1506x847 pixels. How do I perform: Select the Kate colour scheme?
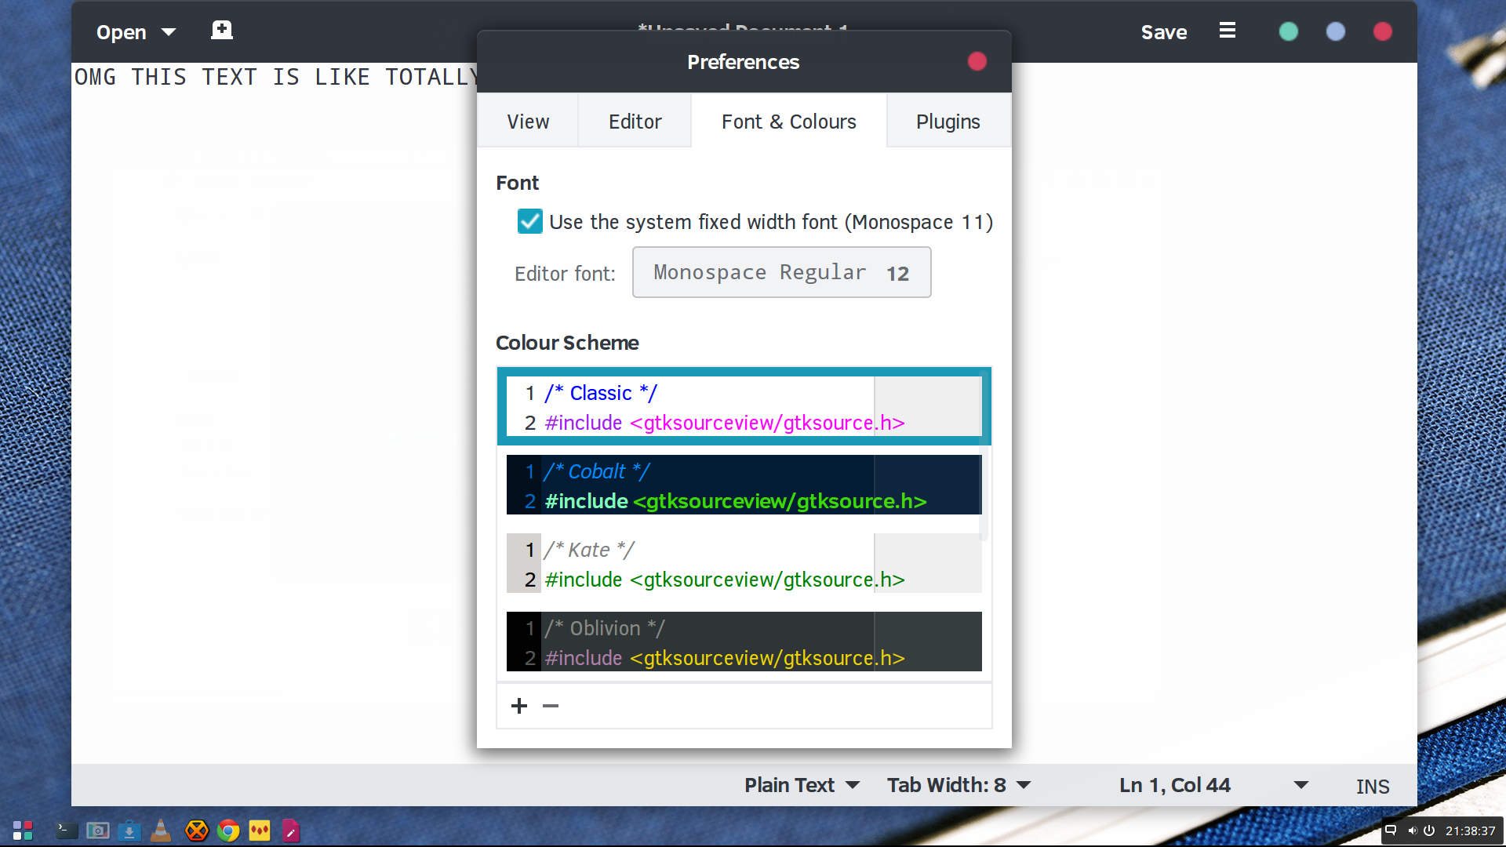point(744,563)
